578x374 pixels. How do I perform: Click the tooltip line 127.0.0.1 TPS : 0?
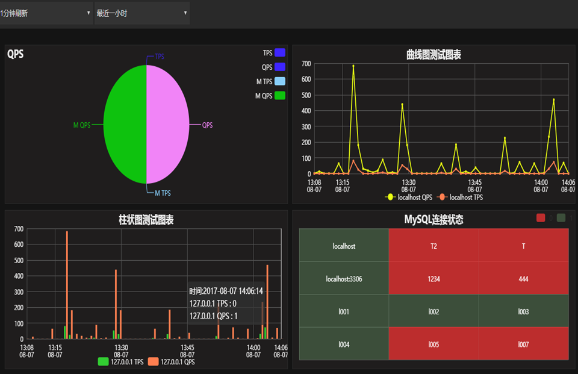tap(213, 304)
